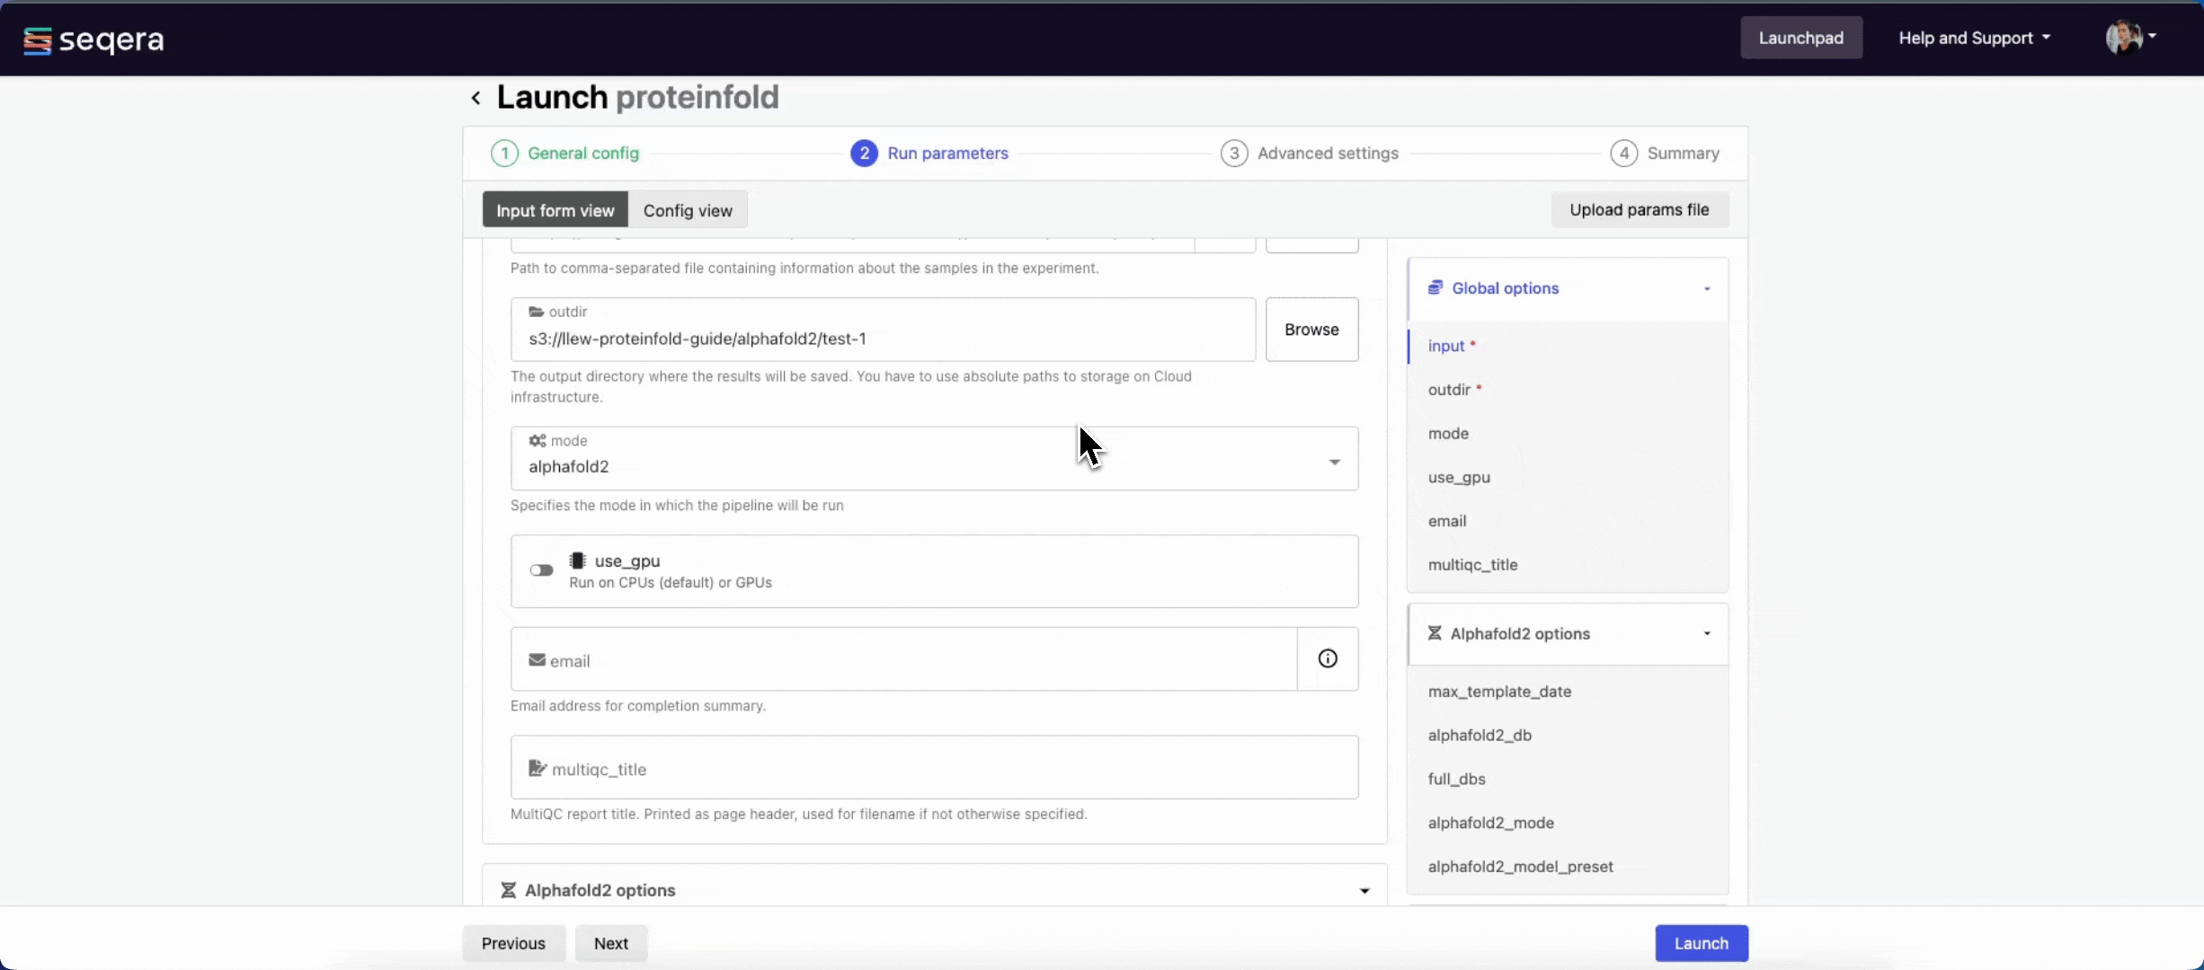Click the email field info icon
This screenshot has height=970, width=2204.
click(1327, 659)
